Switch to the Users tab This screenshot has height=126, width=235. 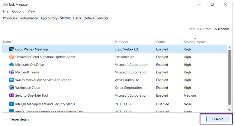point(77,18)
